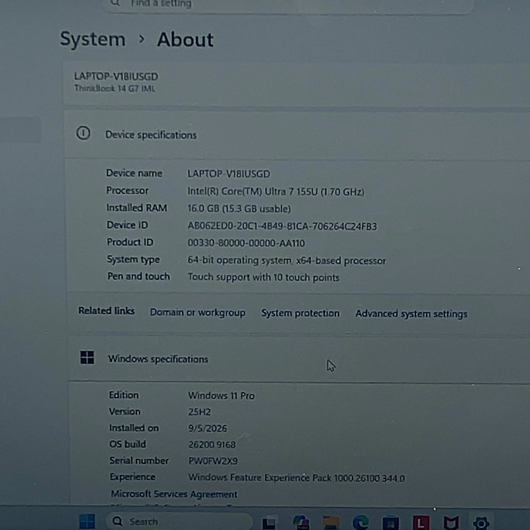Open Task View from the taskbar
The image size is (530, 530).
click(269, 523)
